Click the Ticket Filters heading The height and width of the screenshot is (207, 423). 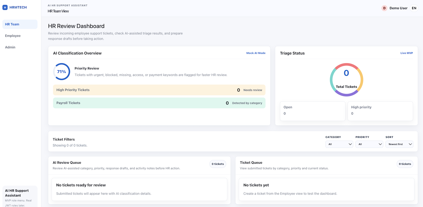pos(64,139)
